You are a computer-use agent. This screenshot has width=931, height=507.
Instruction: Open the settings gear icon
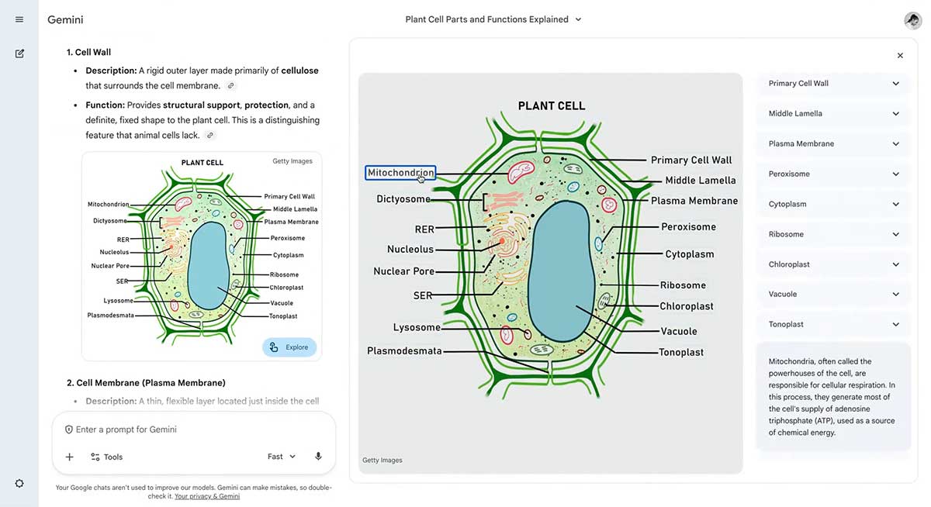(19, 483)
